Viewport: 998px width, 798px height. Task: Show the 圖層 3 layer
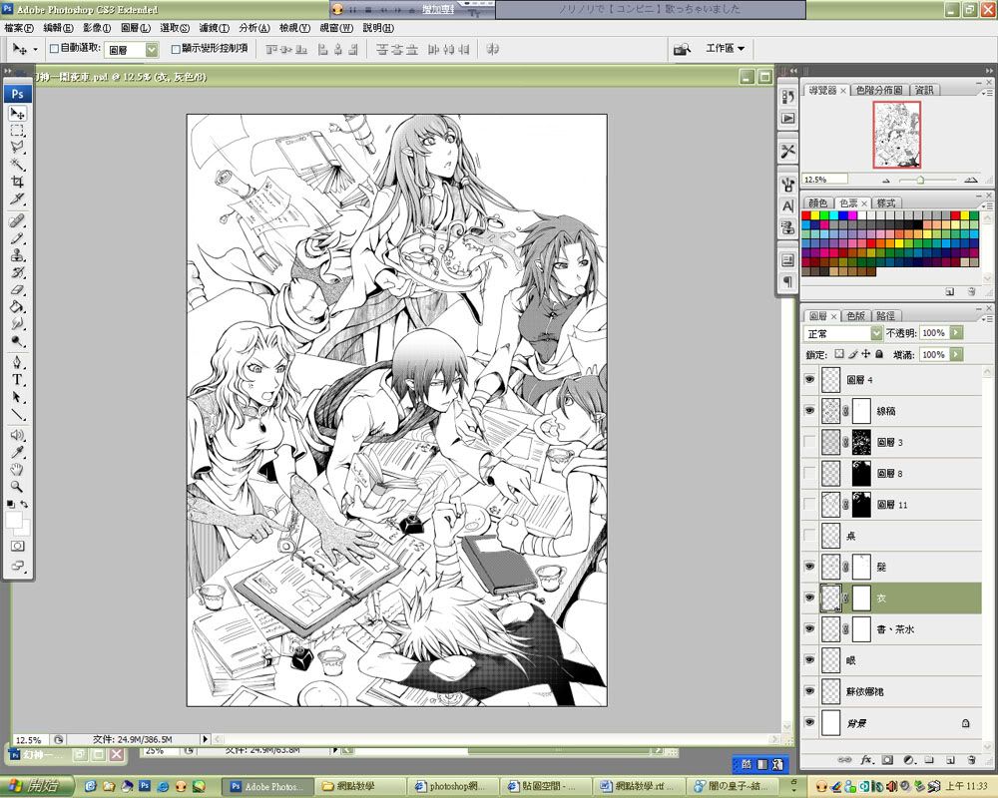pos(809,442)
